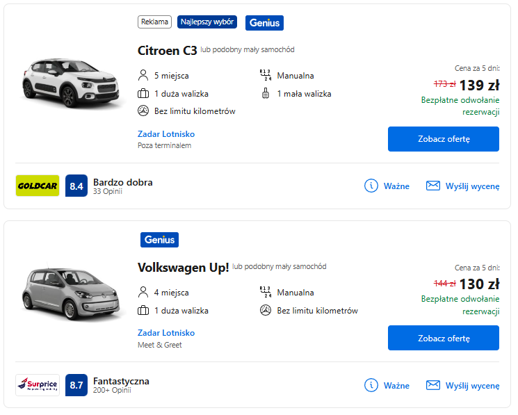Click the info icon on Volkswagen Up! offer

[x=371, y=385]
